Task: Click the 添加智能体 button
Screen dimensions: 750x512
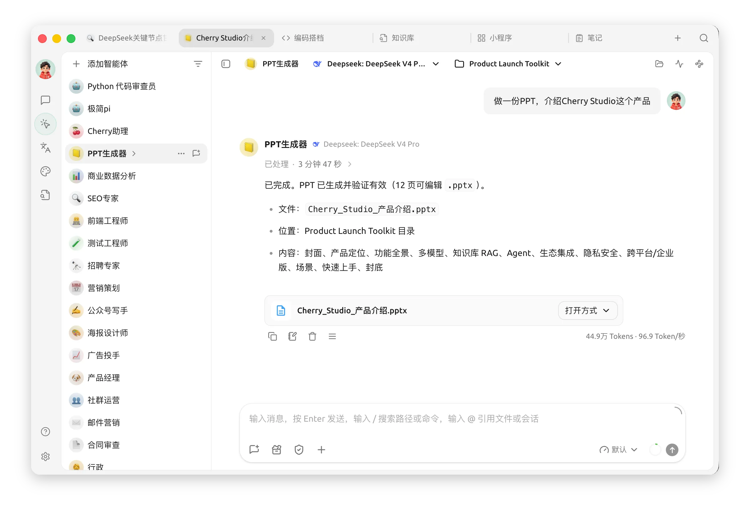Action: coord(100,64)
